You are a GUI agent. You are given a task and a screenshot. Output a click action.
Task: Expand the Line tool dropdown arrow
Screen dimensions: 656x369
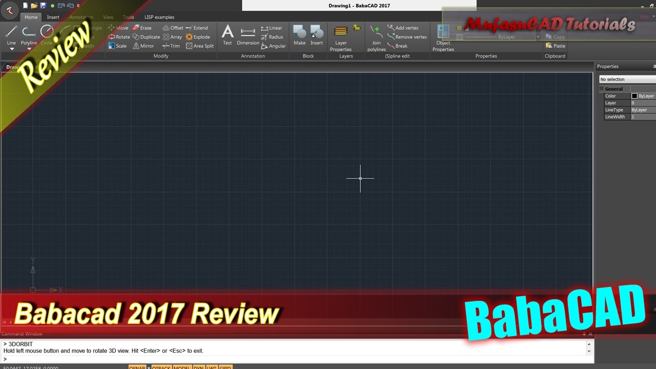pos(11,49)
